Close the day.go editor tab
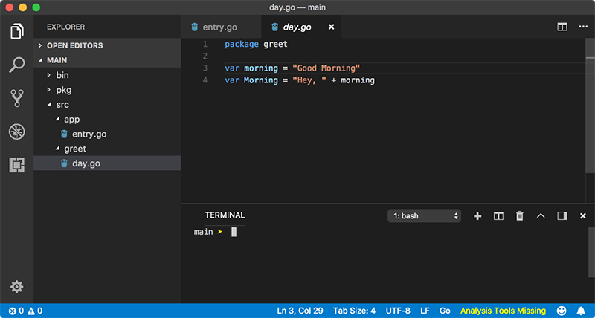 pos(332,27)
